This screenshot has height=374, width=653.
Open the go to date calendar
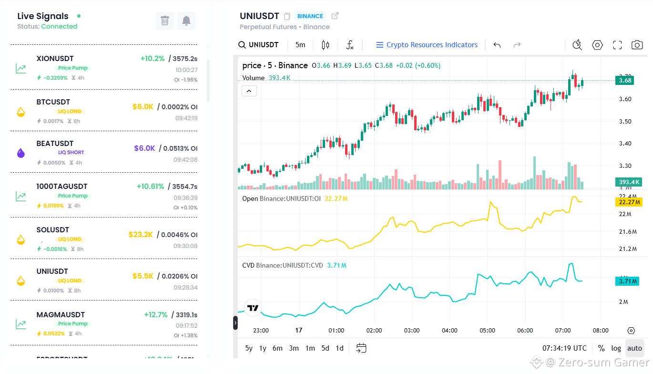361,348
